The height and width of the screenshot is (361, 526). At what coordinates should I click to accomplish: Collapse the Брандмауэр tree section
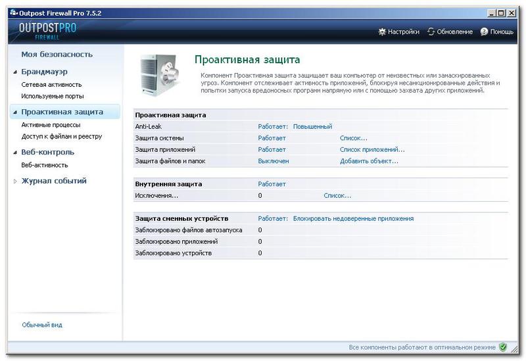(x=15, y=72)
